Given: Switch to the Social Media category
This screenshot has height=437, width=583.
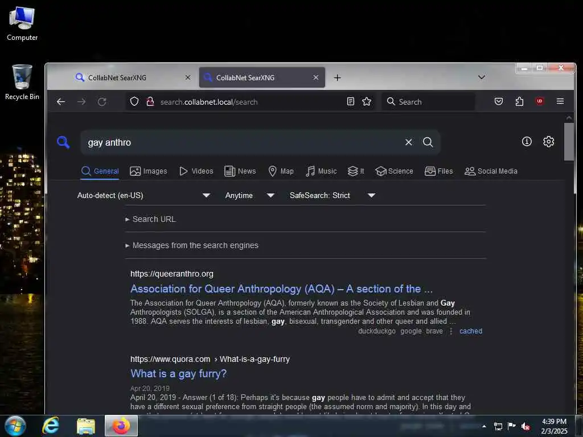Looking at the screenshot, I should click(491, 171).
